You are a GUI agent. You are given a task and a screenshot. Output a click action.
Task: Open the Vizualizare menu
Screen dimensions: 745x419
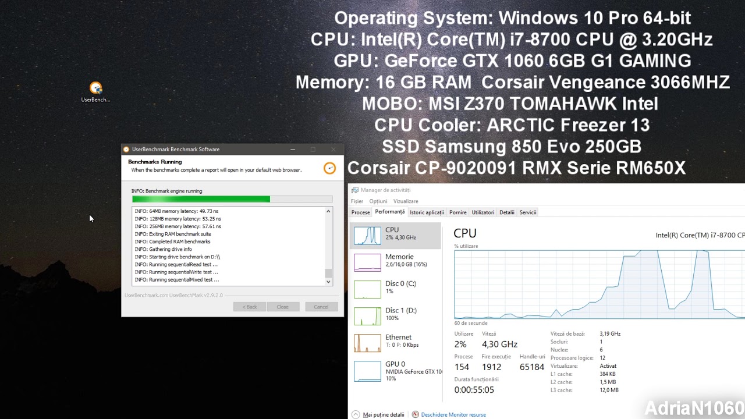(406, 201)
